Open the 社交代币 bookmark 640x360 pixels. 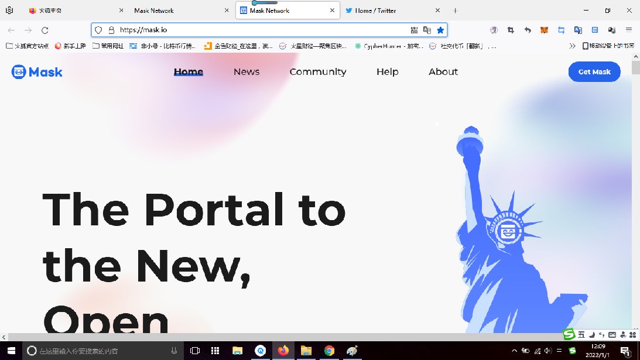pos(463,46)
